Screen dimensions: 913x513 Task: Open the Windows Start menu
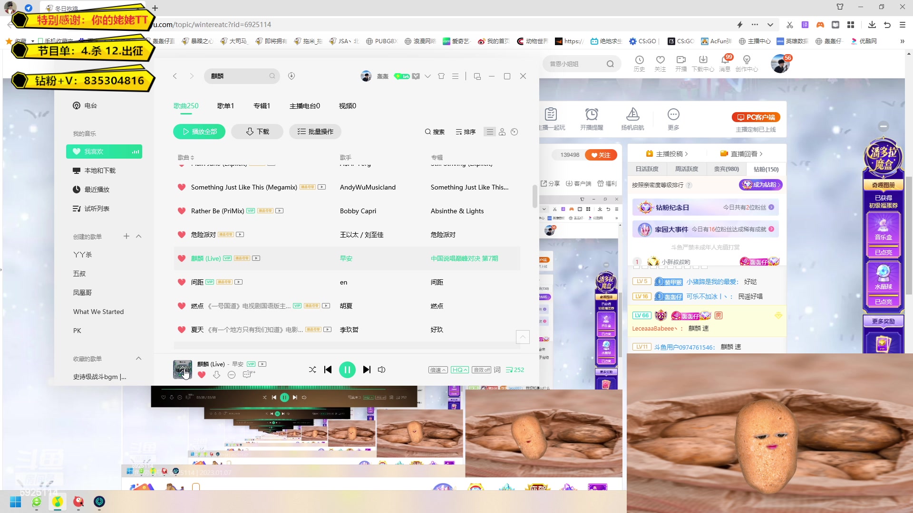pos(15,502)
